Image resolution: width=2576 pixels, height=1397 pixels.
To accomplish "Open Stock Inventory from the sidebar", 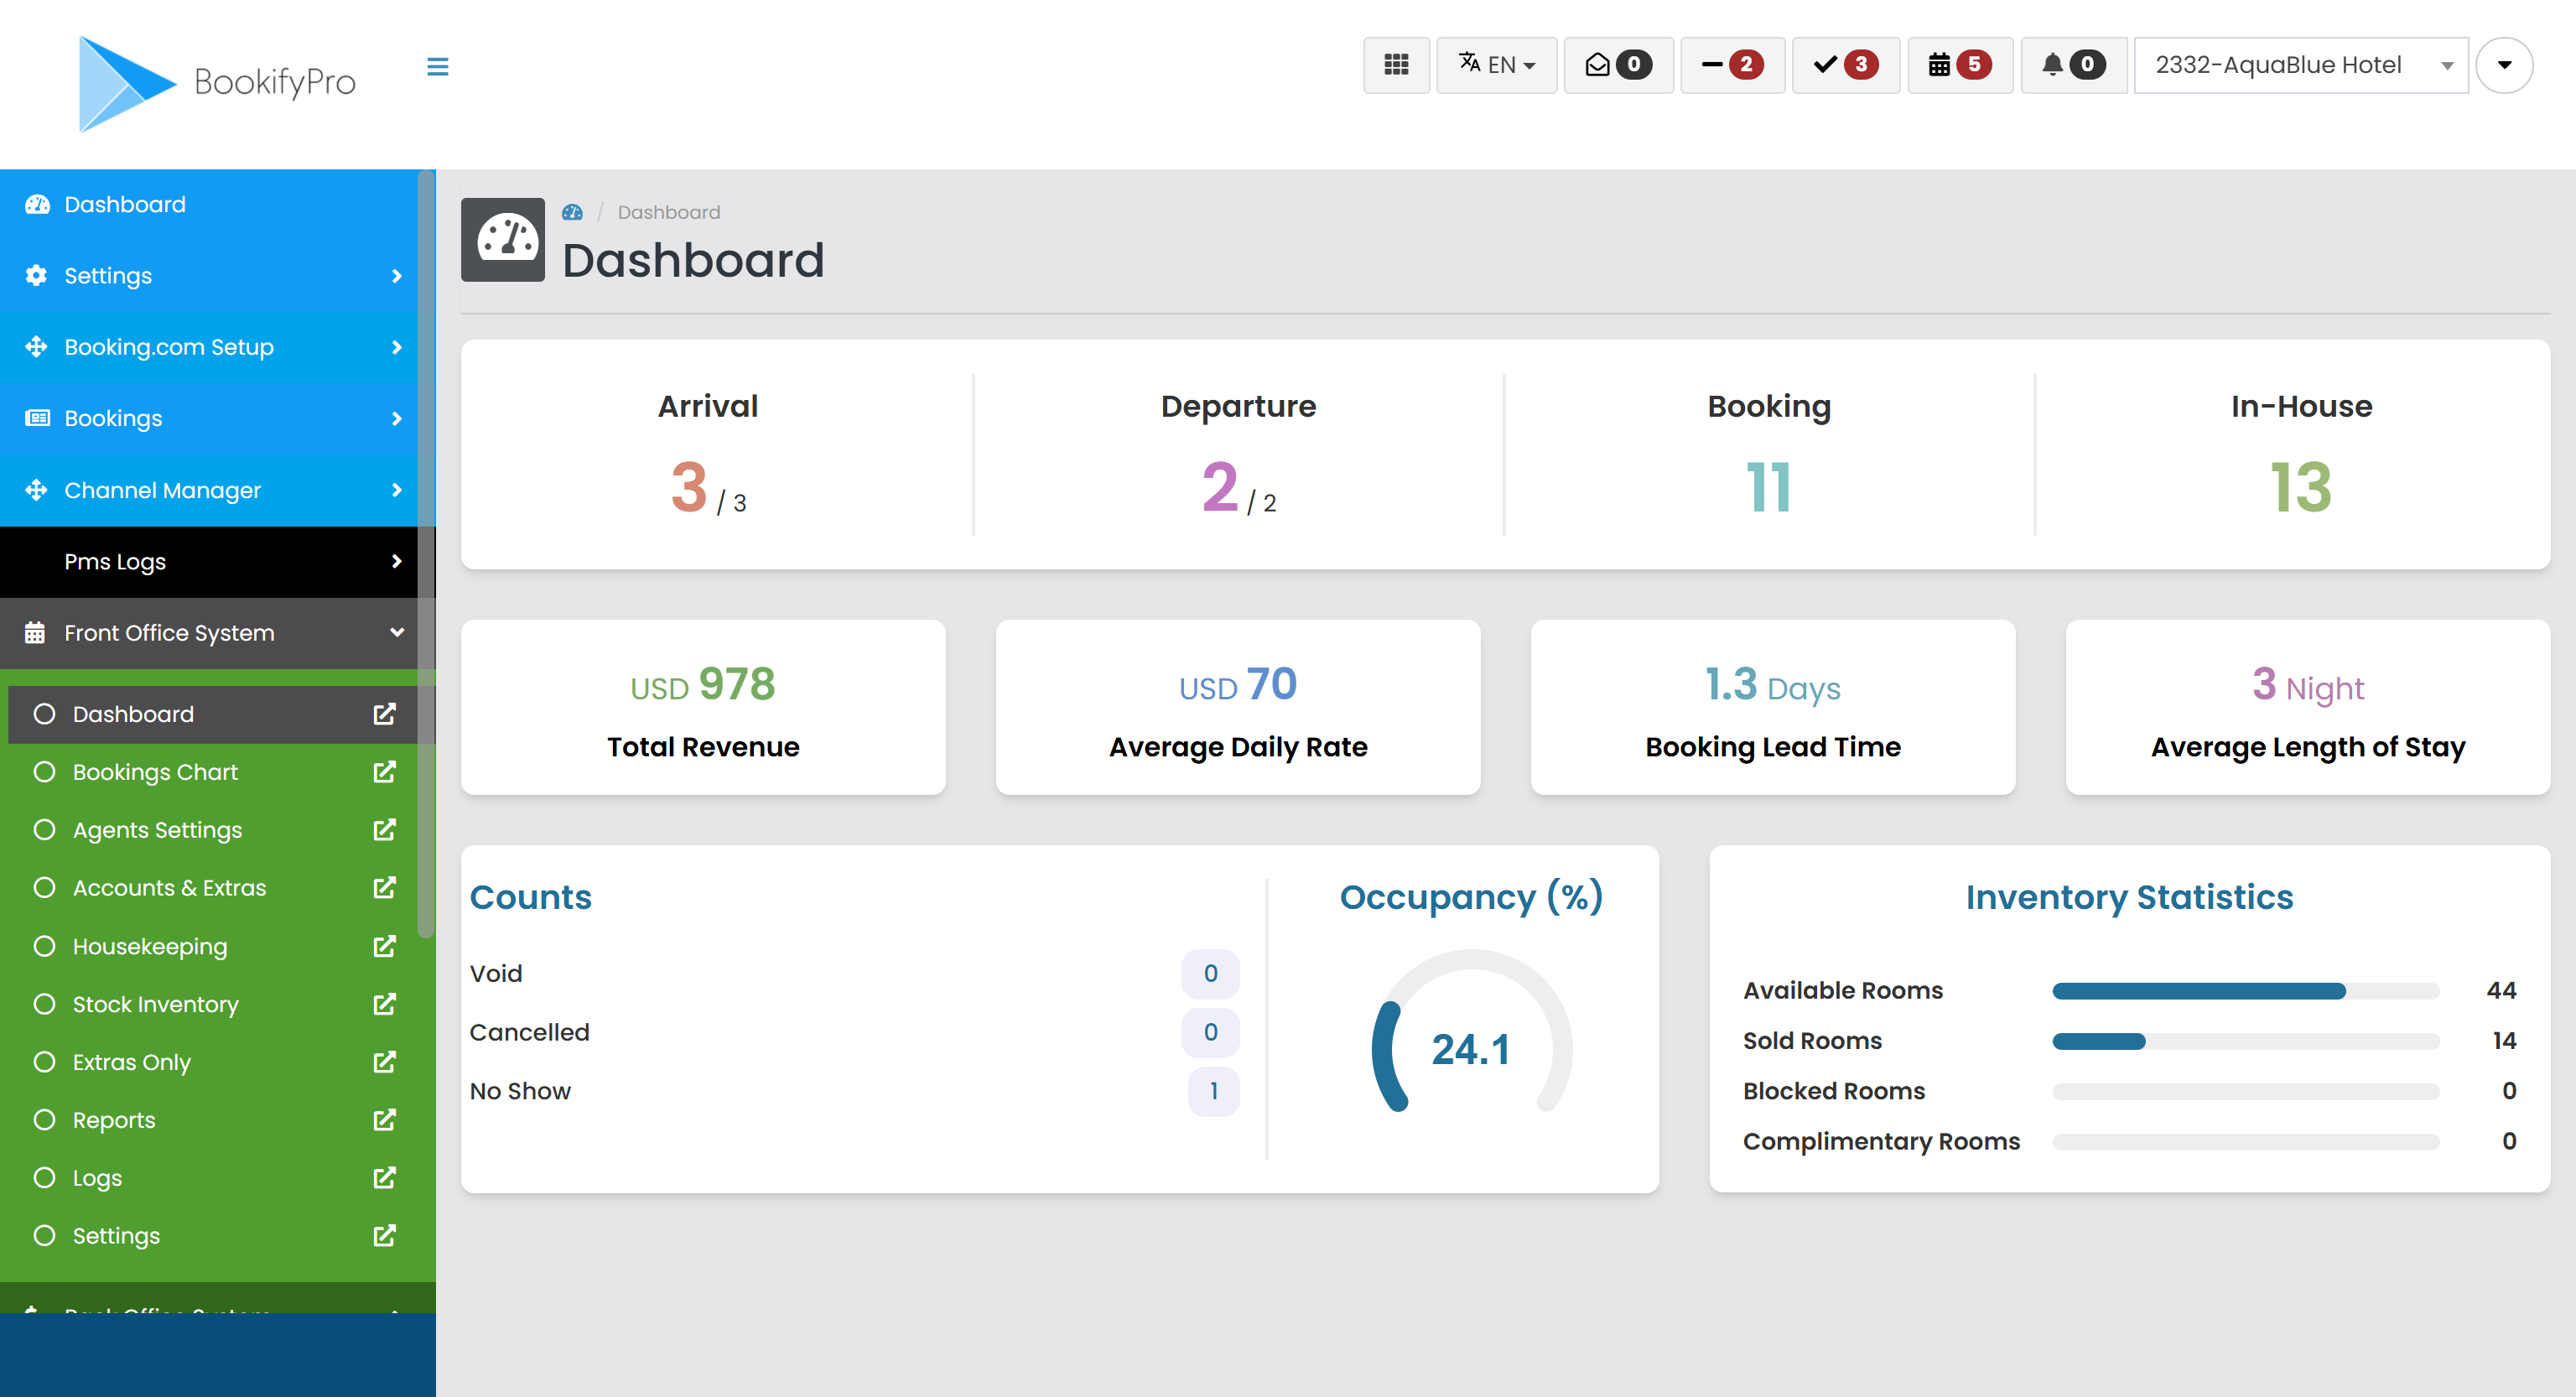I will (156, 1004).
